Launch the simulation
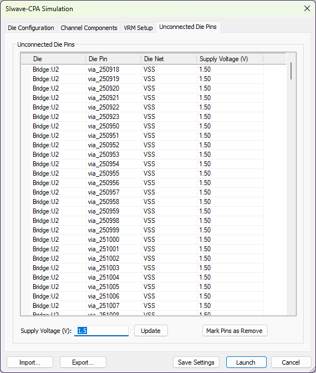Screen dimensions: 316x373 (246, 362)
